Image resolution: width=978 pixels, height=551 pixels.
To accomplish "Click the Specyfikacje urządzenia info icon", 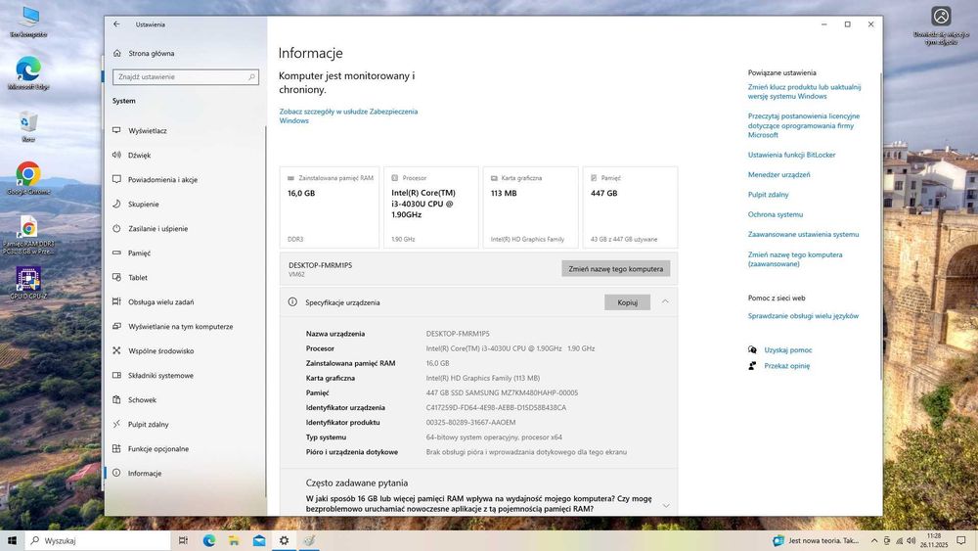I will [292, 302].
